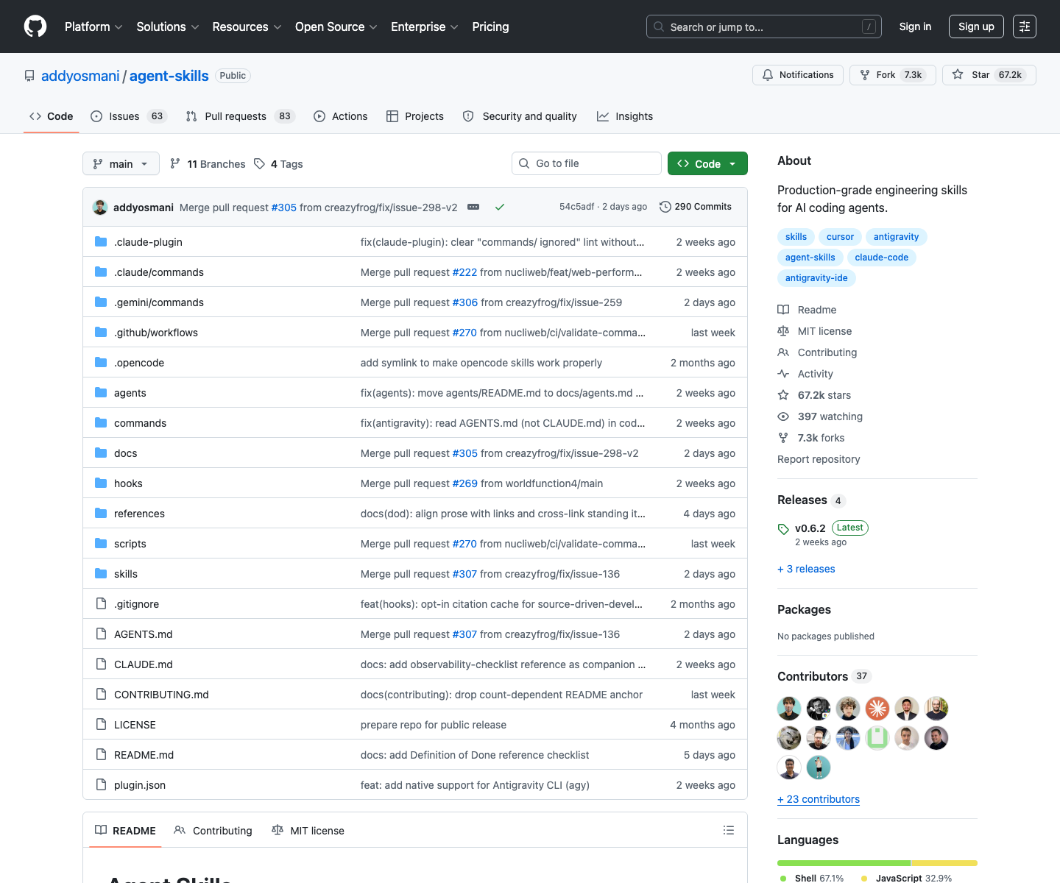
Task: Open the README.md file
Action: [x=144, y=755]
